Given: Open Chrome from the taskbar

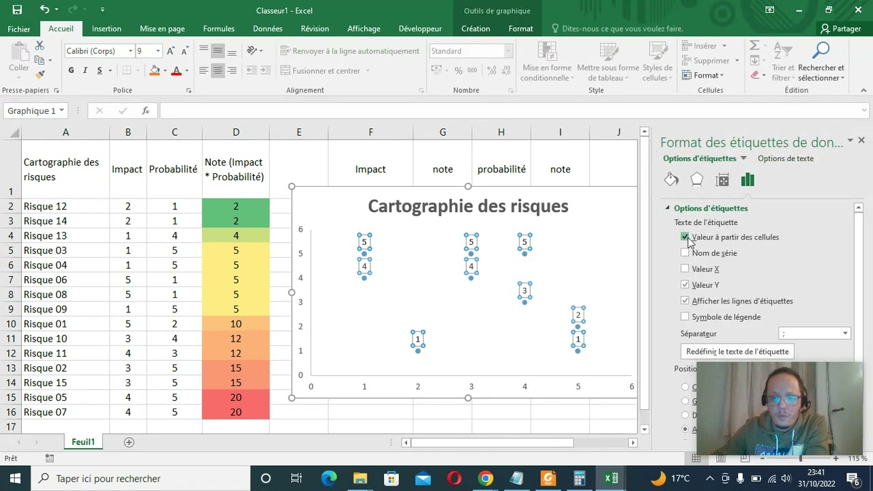Looking at the screenshot, I should 486,478.
